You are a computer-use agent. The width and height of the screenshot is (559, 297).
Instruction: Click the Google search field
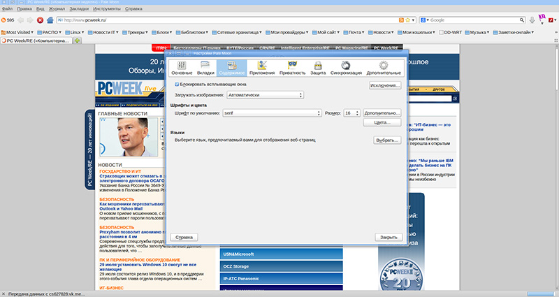pos(474,20)
